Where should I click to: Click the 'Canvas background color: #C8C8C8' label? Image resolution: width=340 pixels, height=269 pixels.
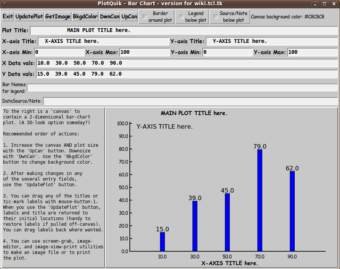tap(288, 16)
